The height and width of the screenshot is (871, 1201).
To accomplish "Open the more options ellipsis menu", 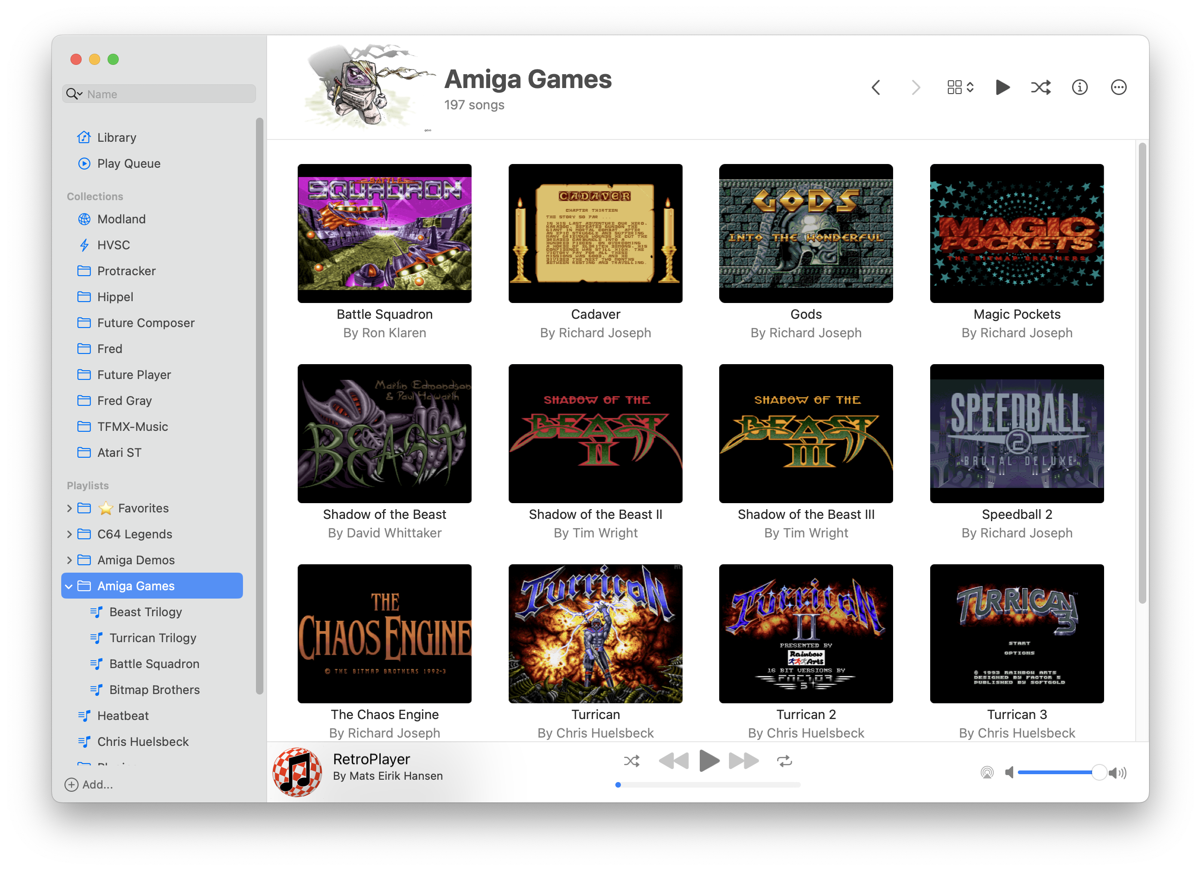I will click(1118, 87).
